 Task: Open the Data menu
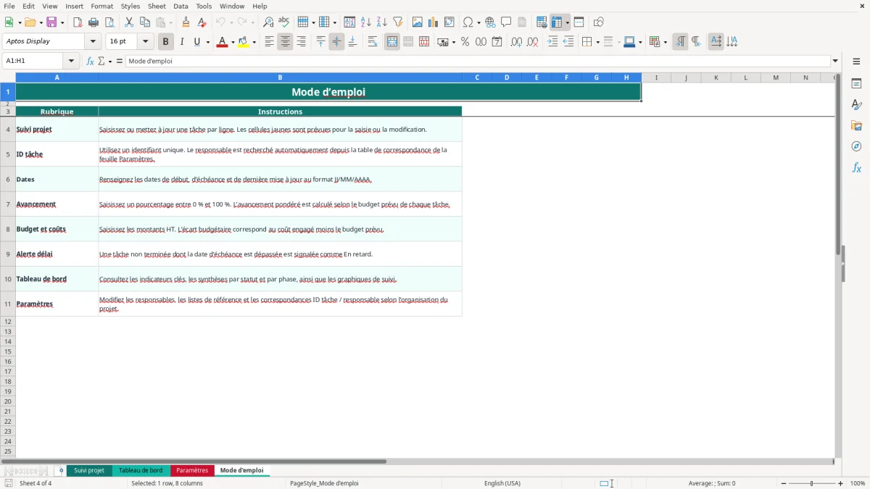181,6
